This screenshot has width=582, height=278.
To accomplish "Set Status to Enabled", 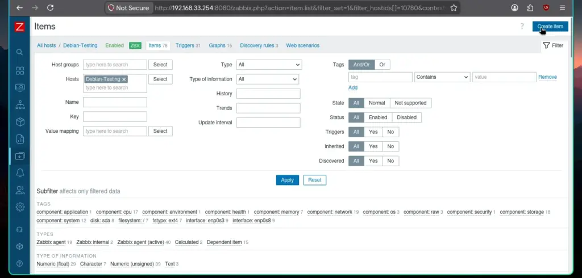I will pos(378,117).
